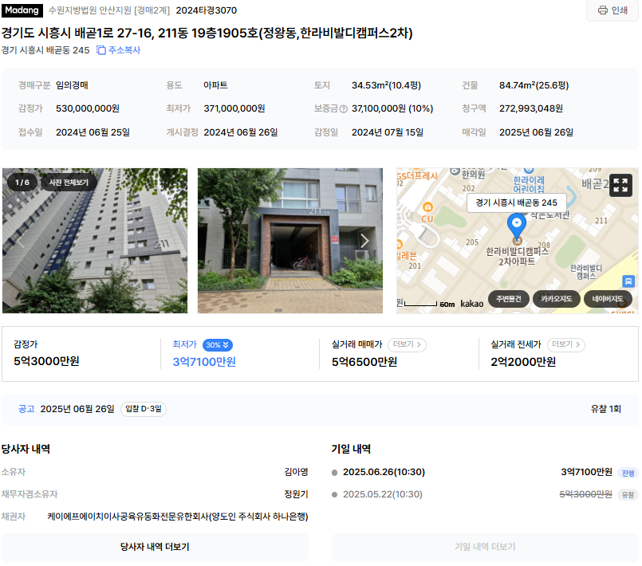Image resolution: width=642 pixels, height=566 pixels.
Task: Click the 진행 status tag
Action: pos(628,473)
